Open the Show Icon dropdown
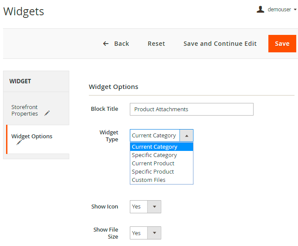Image resolution: width=298 pixels, height=246 pixels. click(x=145, y=207)
